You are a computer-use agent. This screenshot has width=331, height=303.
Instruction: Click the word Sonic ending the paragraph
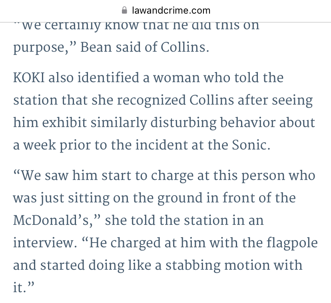click(x=249, y=145)
